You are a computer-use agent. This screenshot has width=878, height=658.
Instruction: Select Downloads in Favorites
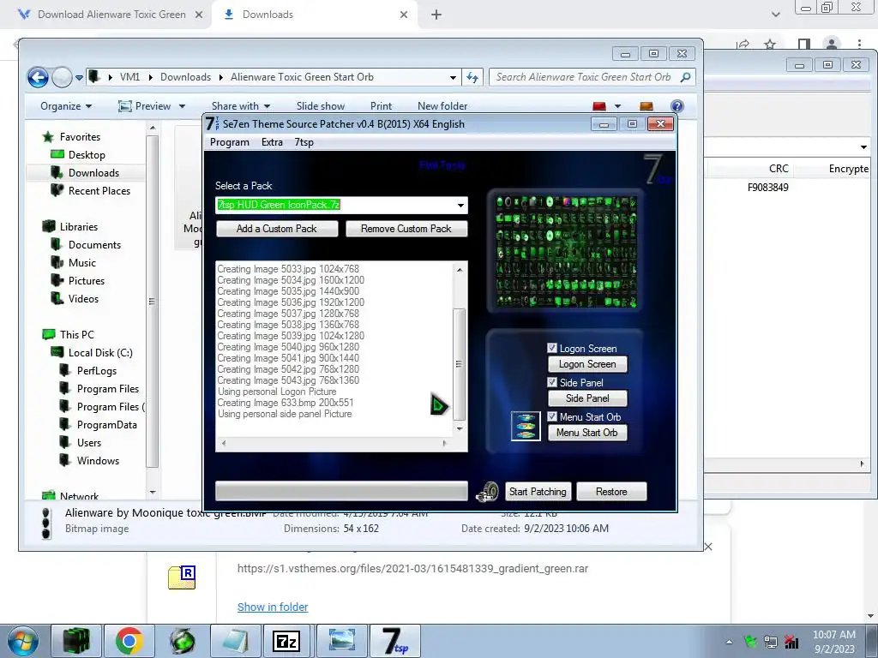coord(93,173)
